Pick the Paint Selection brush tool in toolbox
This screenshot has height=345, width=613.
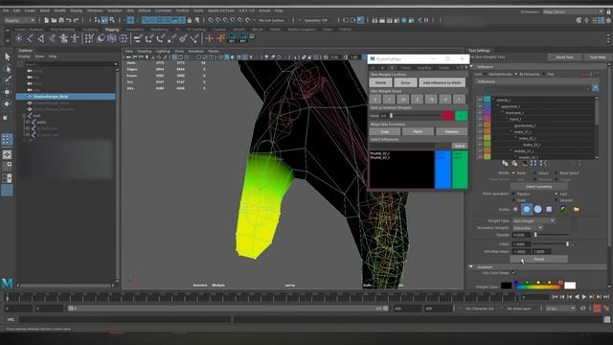click(8, 80)
